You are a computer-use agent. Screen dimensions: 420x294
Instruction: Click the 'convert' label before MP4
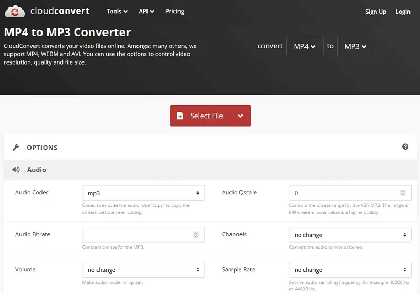pos(270,46)
